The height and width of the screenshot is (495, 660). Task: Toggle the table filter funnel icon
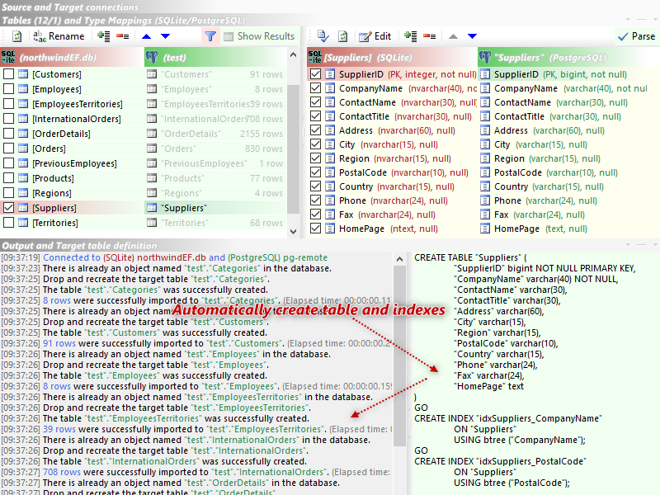pos(210,36)
